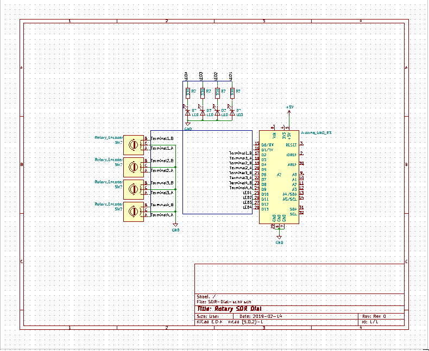Select the resistor under the LED4 label
This screenshot has height=351, width=429.
click(x=188, y=93)
